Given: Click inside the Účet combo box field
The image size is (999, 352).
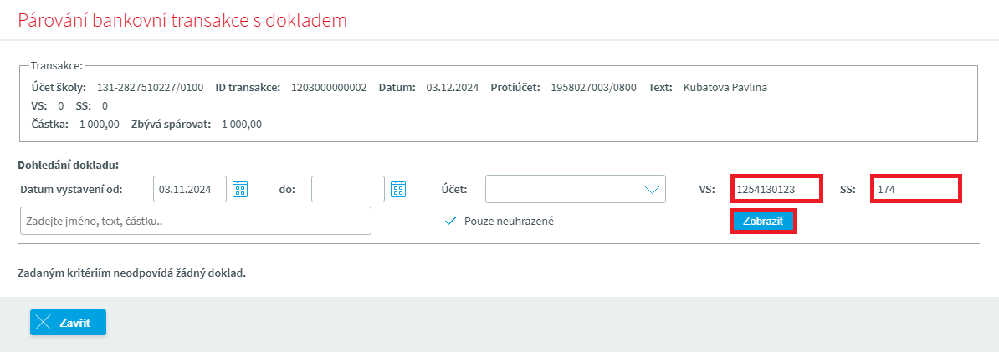Looking at the screenshot, I should [x=561, y=189].
